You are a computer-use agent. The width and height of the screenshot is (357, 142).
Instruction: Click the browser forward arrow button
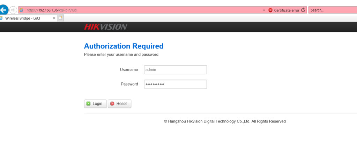pyautogui.click(x=13, y=10)
